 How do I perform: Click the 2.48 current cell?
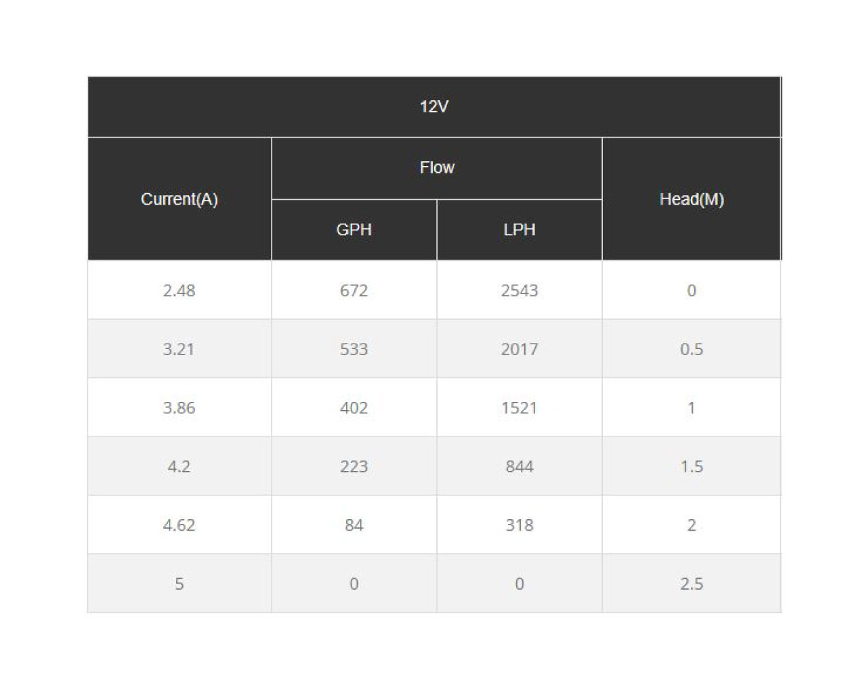[179, 290]
